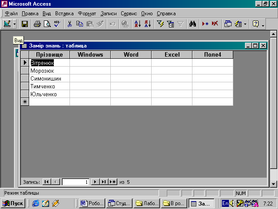
Task: Click the Format Painter brush icon
Action: point(100,24)
